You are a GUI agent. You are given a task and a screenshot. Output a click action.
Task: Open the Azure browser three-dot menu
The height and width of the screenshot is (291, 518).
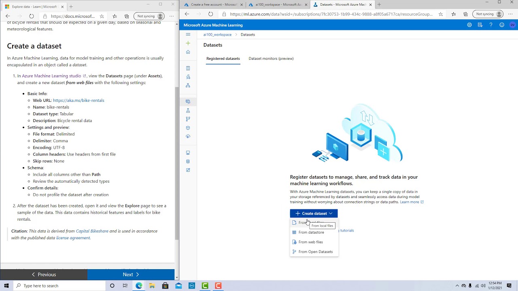pyautogui.click(x=510, y=14)
